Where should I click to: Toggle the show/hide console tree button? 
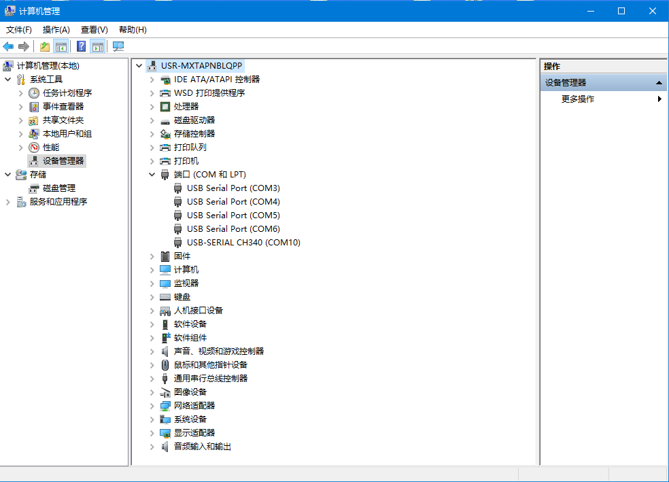(x=61, y=46)
